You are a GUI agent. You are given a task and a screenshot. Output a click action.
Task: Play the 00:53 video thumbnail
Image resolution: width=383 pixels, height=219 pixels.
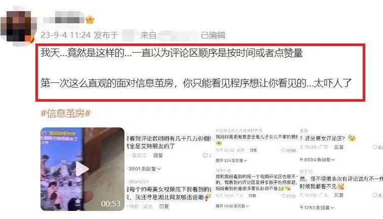(x=82, y=169)
